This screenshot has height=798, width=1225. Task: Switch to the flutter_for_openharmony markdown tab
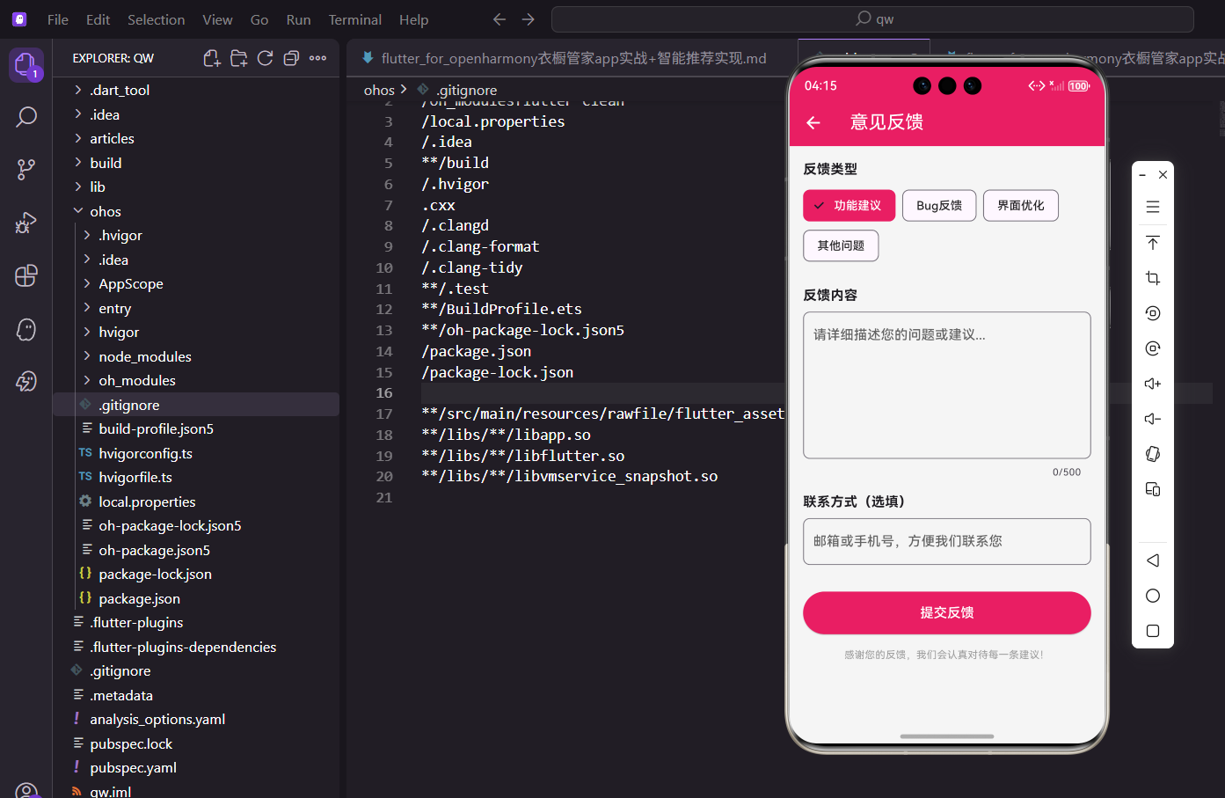pyautogui.click(x=573, y=58)
